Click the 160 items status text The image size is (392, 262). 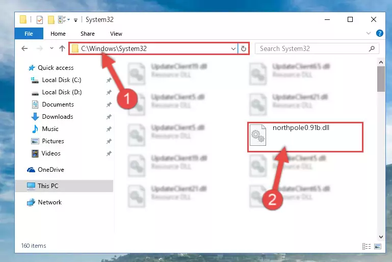(34, 246)
